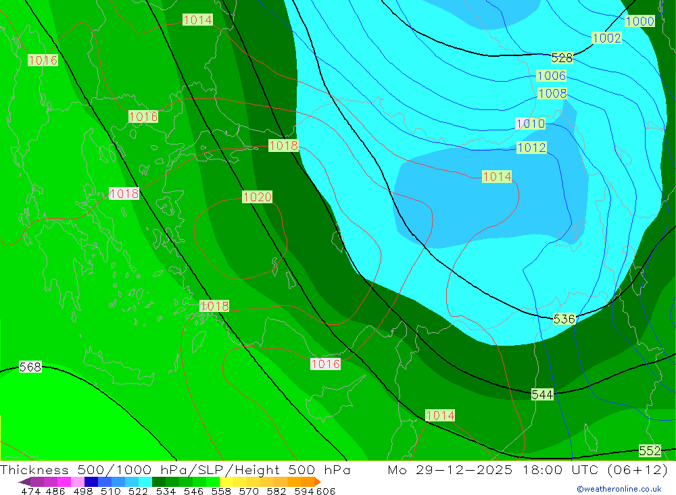Click the purple arrow at the legend's start

click(24, 481)
